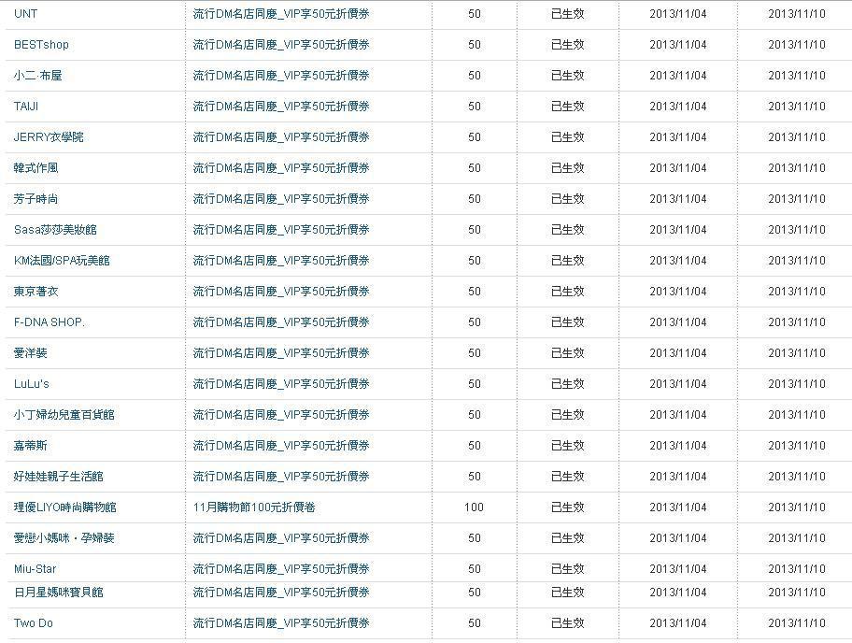Open the UNT store link
Image resolution: width=852 pixels, height=643 pixels.
[x=25, y=14]
